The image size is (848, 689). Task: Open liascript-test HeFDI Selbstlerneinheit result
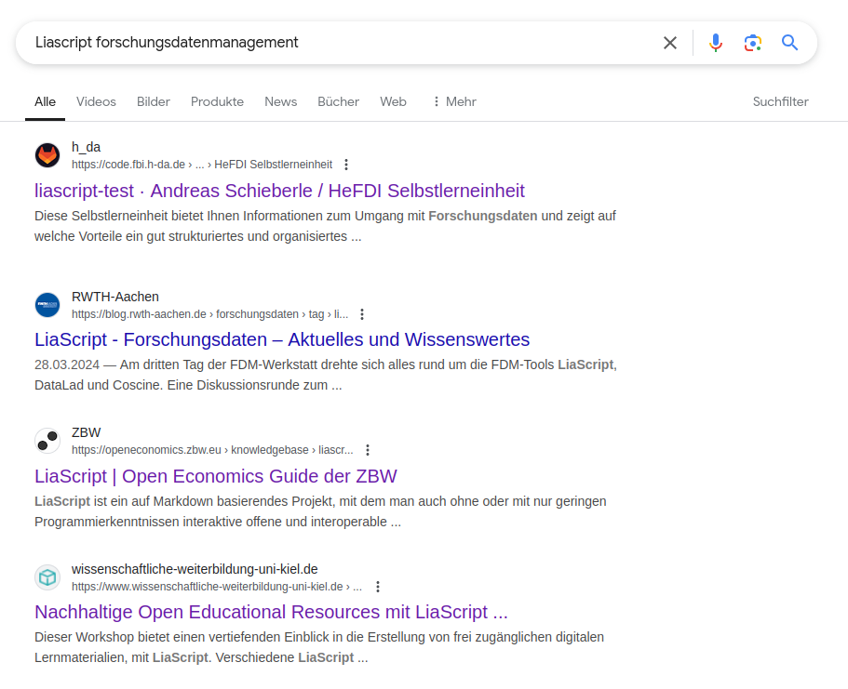click(279, 191)
